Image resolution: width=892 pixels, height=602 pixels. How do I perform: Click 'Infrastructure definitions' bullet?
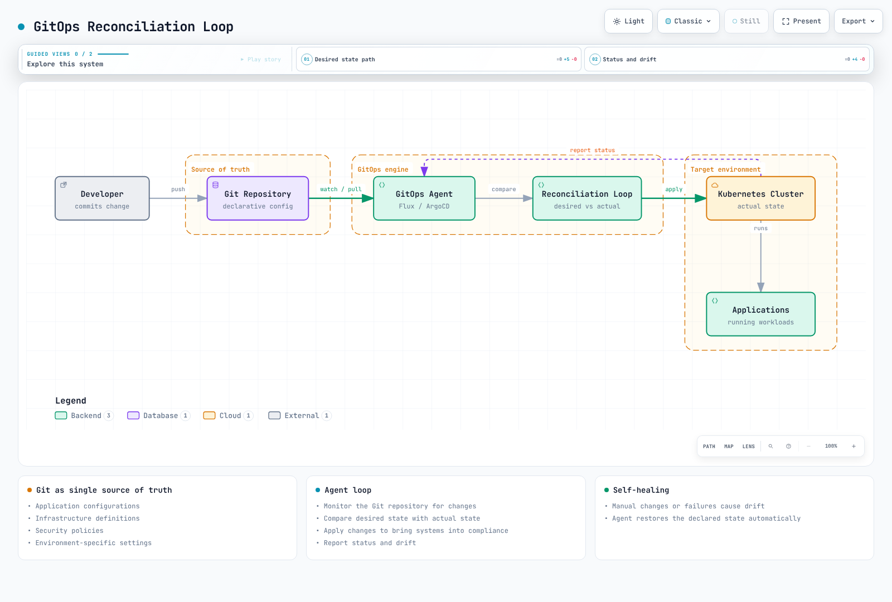(88, 518)
